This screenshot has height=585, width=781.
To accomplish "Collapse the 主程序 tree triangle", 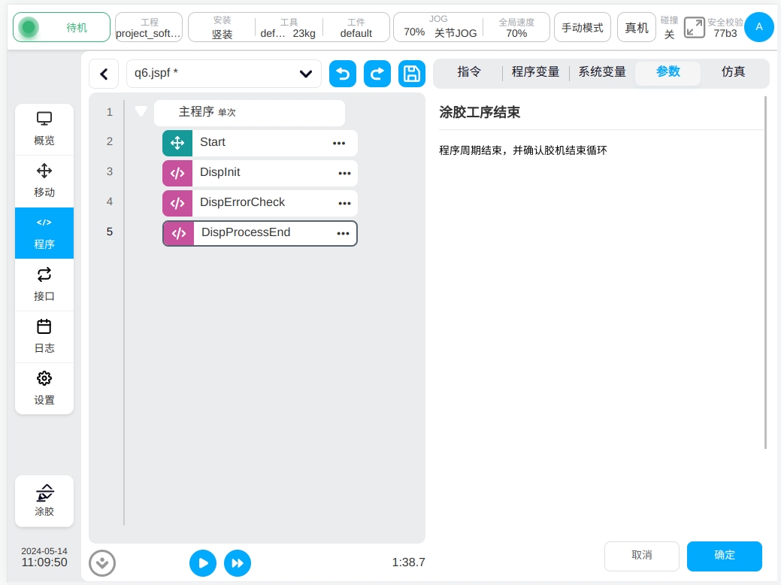I will [141, 112].
